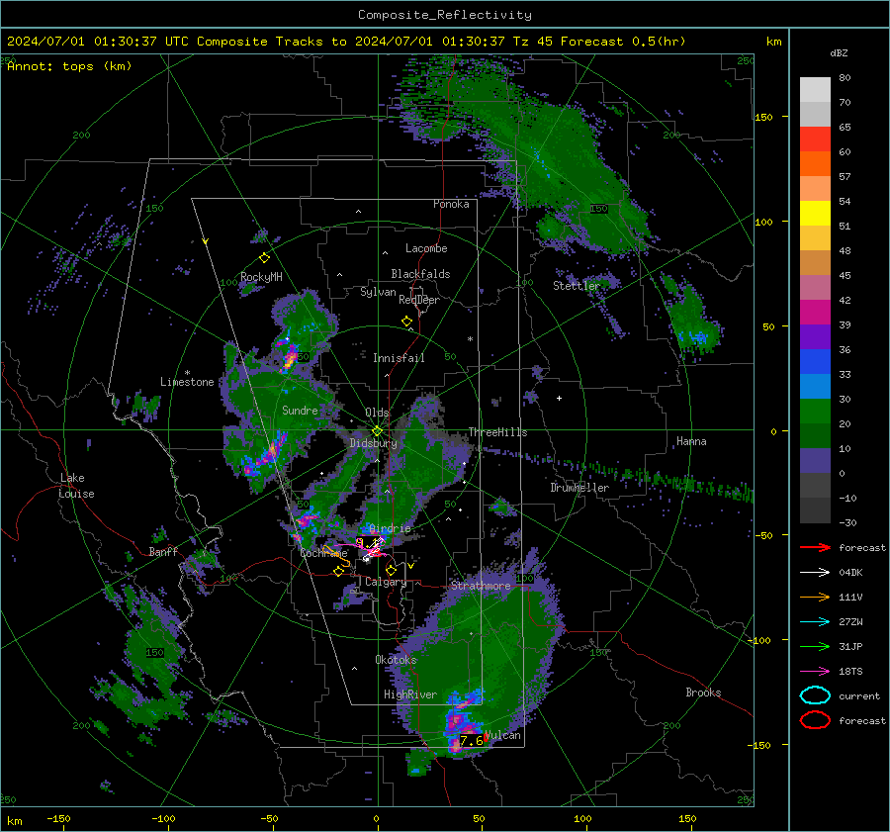Click the HighRiver city label
Screen dimensions: 890x832
pyautogui.click(x=410, y=694)
